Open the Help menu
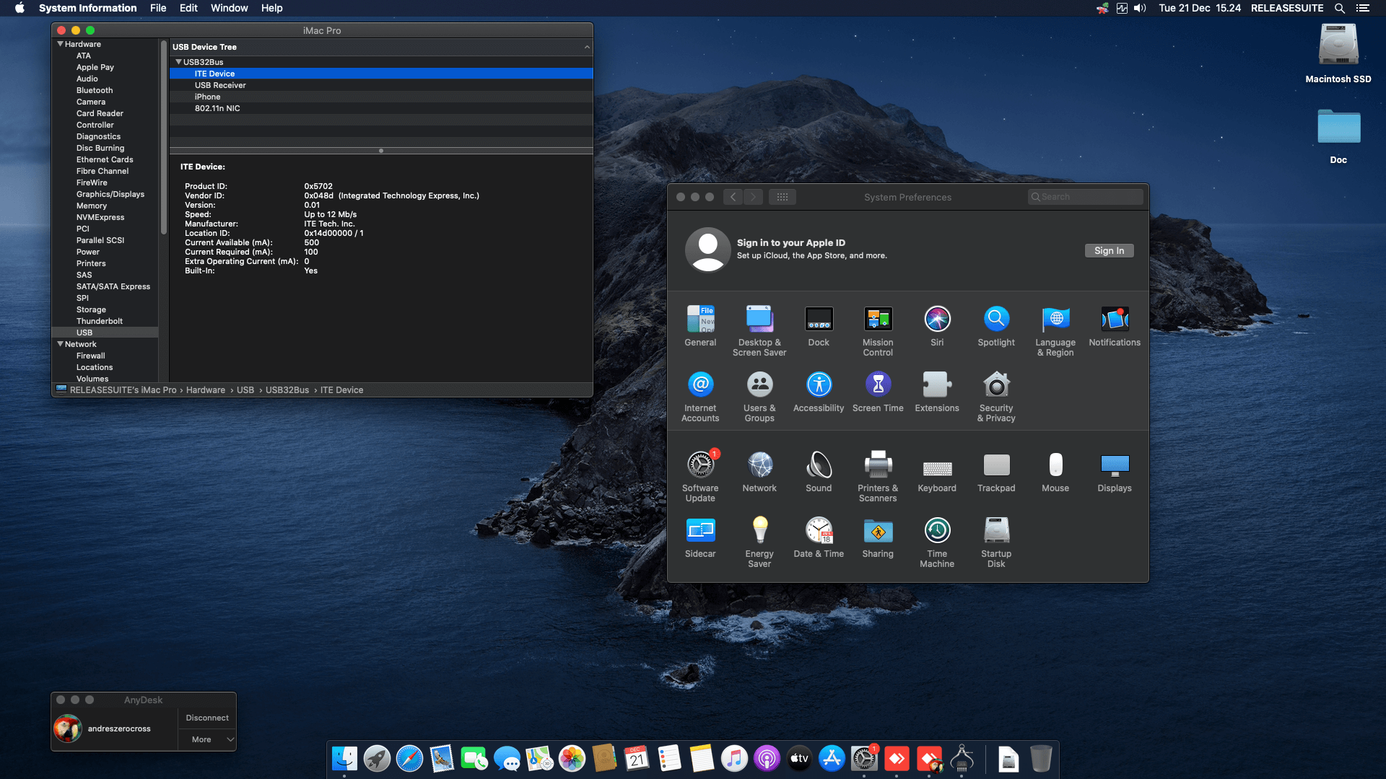The image size is (1386, 779). click(x=271, y=8)
